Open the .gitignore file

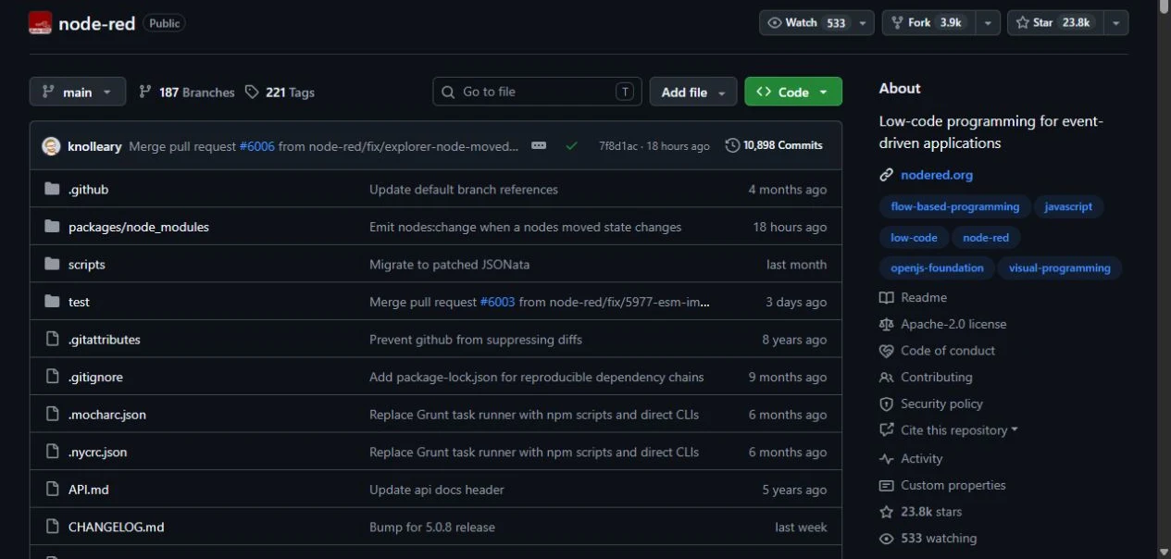click(95, 377)
